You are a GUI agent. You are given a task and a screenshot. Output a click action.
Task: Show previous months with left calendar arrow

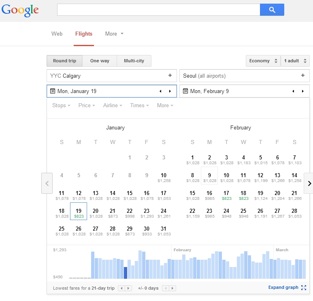[x=47, y=183]
